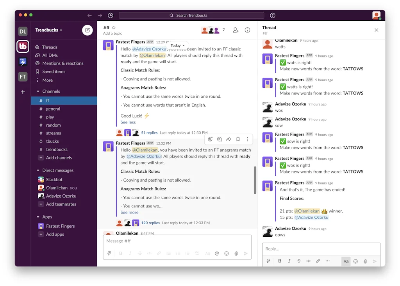Start a new message with the compose icon
Viewport: 400px width, 286px height.
[87, 30]
